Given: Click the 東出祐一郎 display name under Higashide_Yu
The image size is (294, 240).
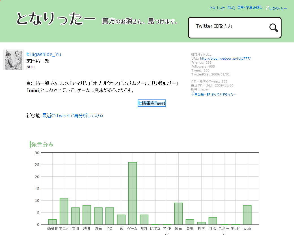Looking at the screenshot, I should click(38, 61).
